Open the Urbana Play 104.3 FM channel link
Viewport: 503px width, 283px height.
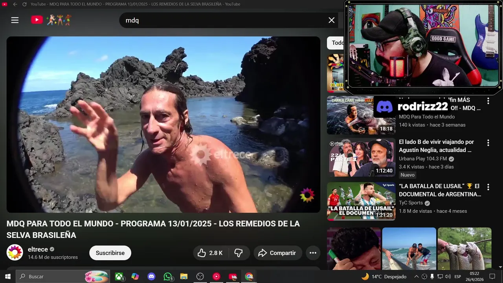coord(423,159)
